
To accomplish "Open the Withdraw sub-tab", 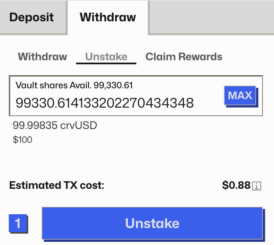I will [42, 57].
